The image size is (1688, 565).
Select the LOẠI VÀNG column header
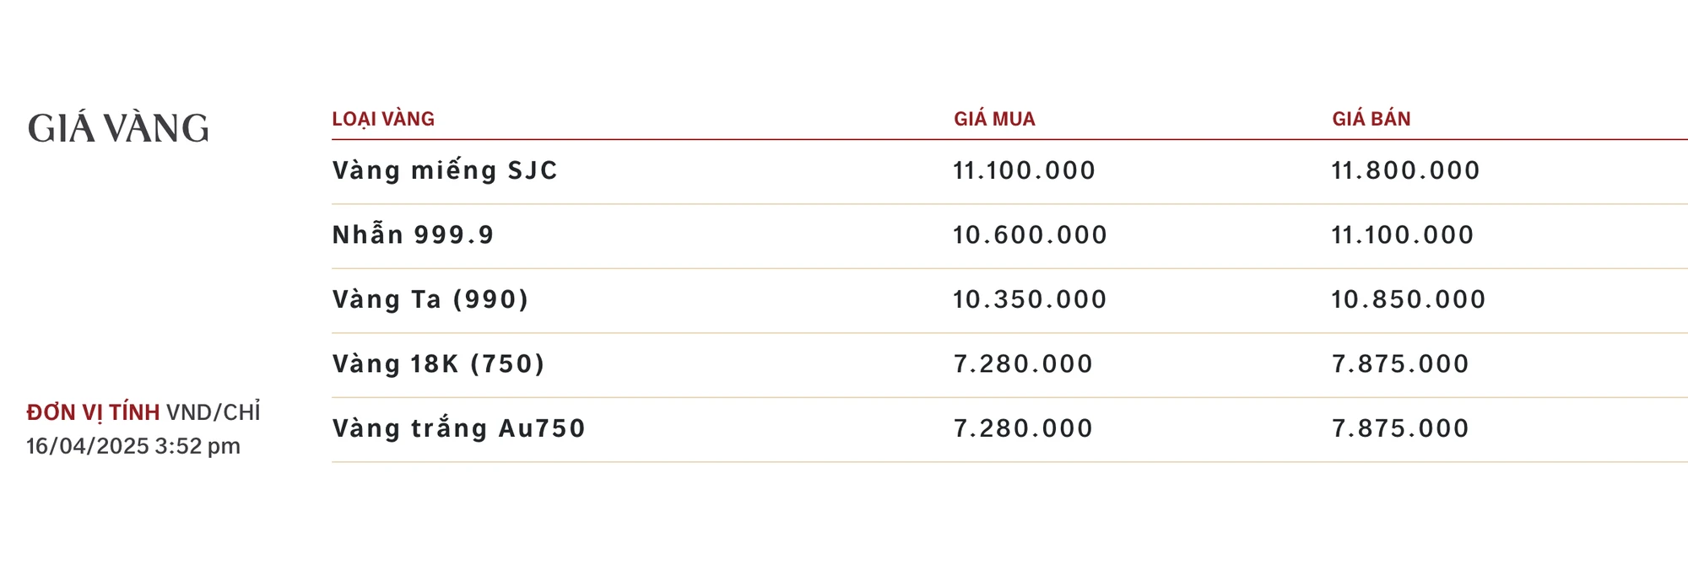(x=383, y=119)
